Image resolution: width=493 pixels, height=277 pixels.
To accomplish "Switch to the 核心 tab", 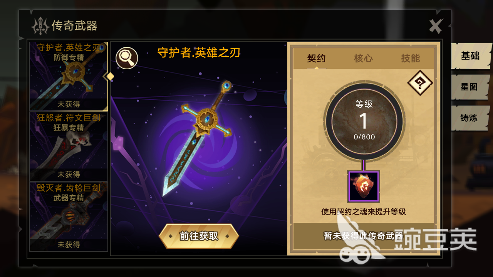I will pos(363,58).
